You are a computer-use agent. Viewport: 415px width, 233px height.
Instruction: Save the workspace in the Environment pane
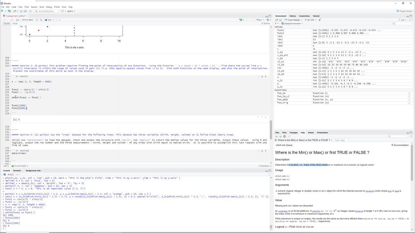point(280,20)
